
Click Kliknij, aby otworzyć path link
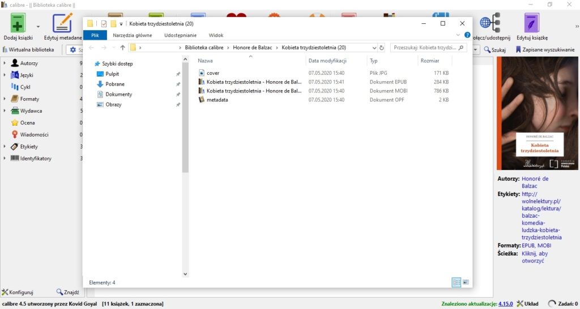point(535,257)
